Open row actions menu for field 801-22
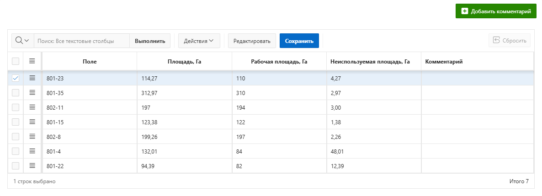Screen dimensions: 542x196 coord(32,166)
